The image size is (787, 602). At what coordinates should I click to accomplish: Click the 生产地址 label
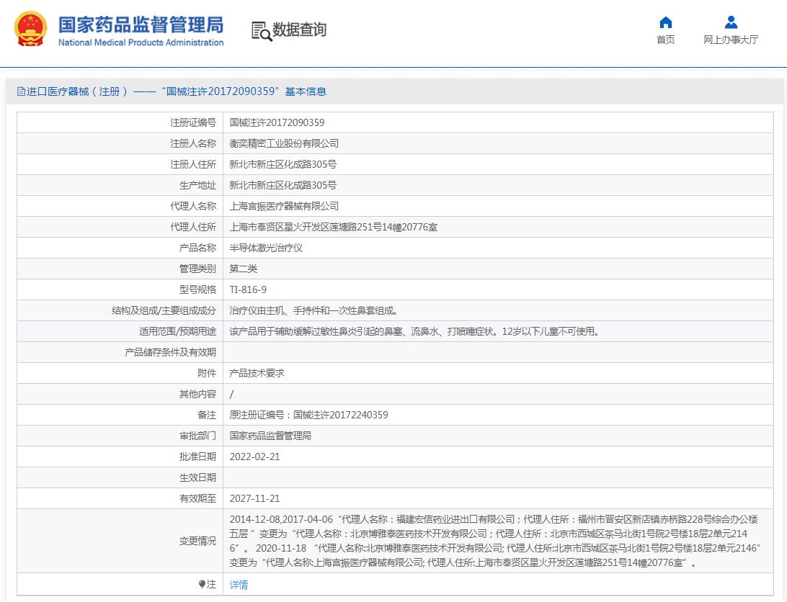tap(197, 185)
